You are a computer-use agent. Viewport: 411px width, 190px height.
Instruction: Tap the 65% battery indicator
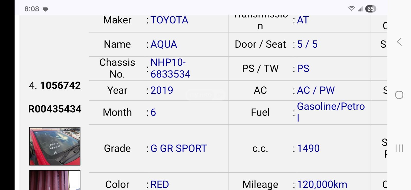[370, 8]
